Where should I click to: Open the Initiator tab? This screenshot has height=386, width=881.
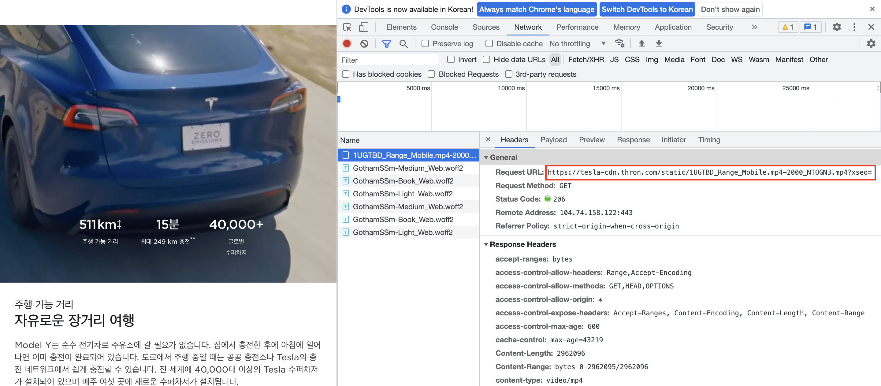(x=673, y=139)
